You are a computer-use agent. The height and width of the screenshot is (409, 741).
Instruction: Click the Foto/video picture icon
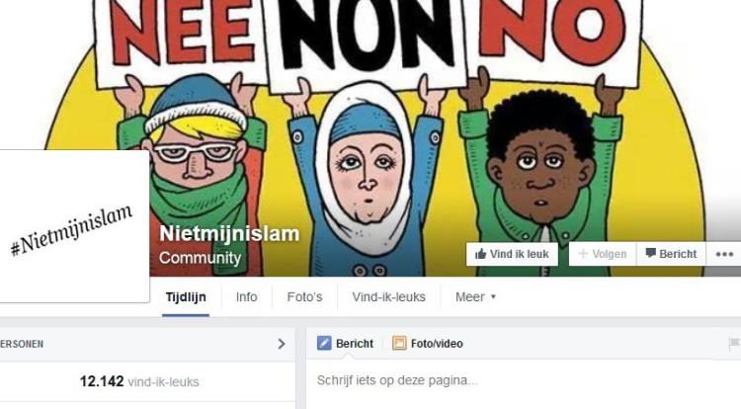[399, 343]
